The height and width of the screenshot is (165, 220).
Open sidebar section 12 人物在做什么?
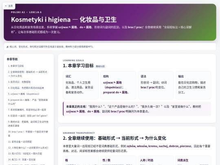(x=28, y=148)
